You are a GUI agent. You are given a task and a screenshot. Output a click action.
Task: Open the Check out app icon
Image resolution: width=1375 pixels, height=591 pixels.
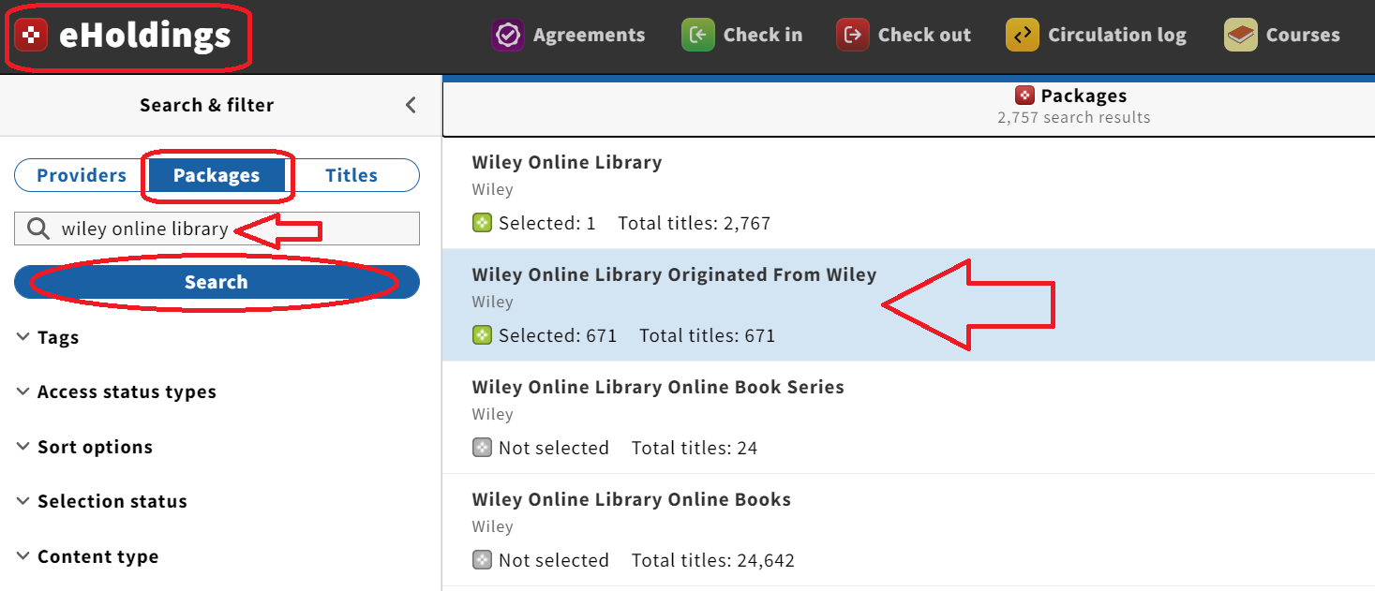tap(852, 36)
